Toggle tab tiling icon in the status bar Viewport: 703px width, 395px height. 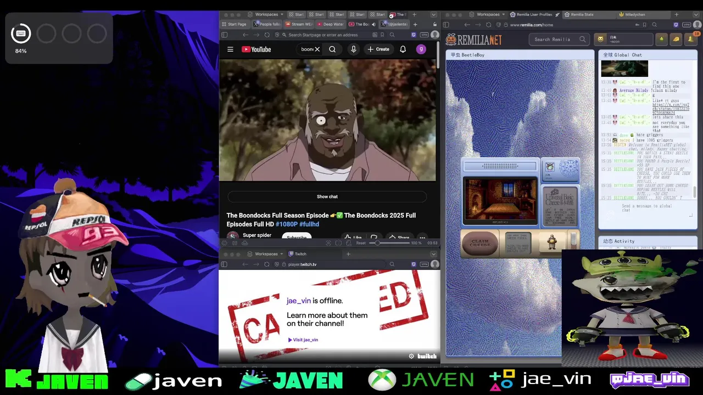pos(339,243)
